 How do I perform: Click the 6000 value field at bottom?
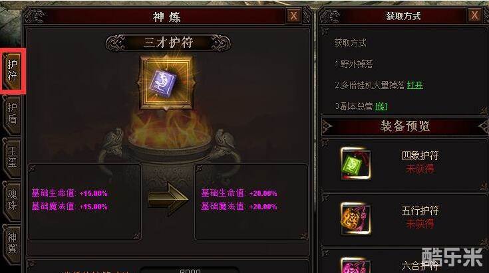pos(190,270)
